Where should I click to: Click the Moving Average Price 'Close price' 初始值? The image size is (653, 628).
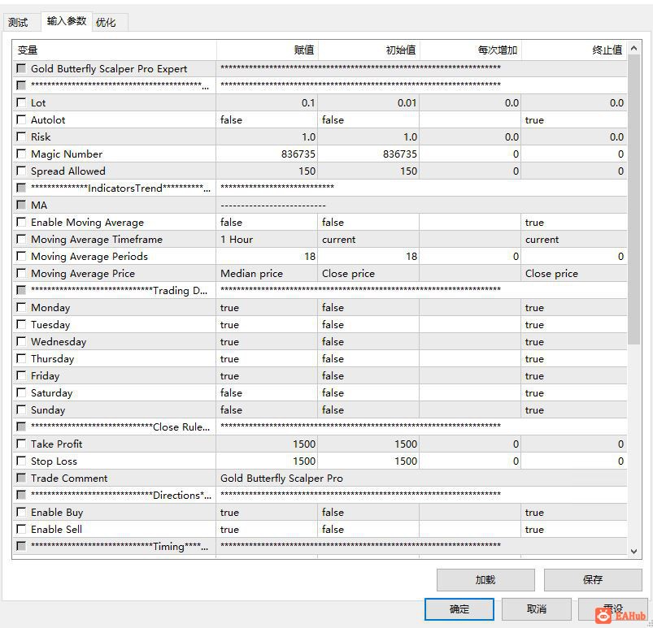pyautogui.click(x=368, y=274)
